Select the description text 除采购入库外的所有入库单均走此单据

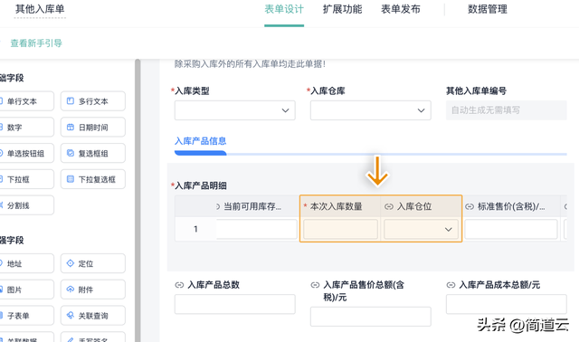click(x=250, y=64)
